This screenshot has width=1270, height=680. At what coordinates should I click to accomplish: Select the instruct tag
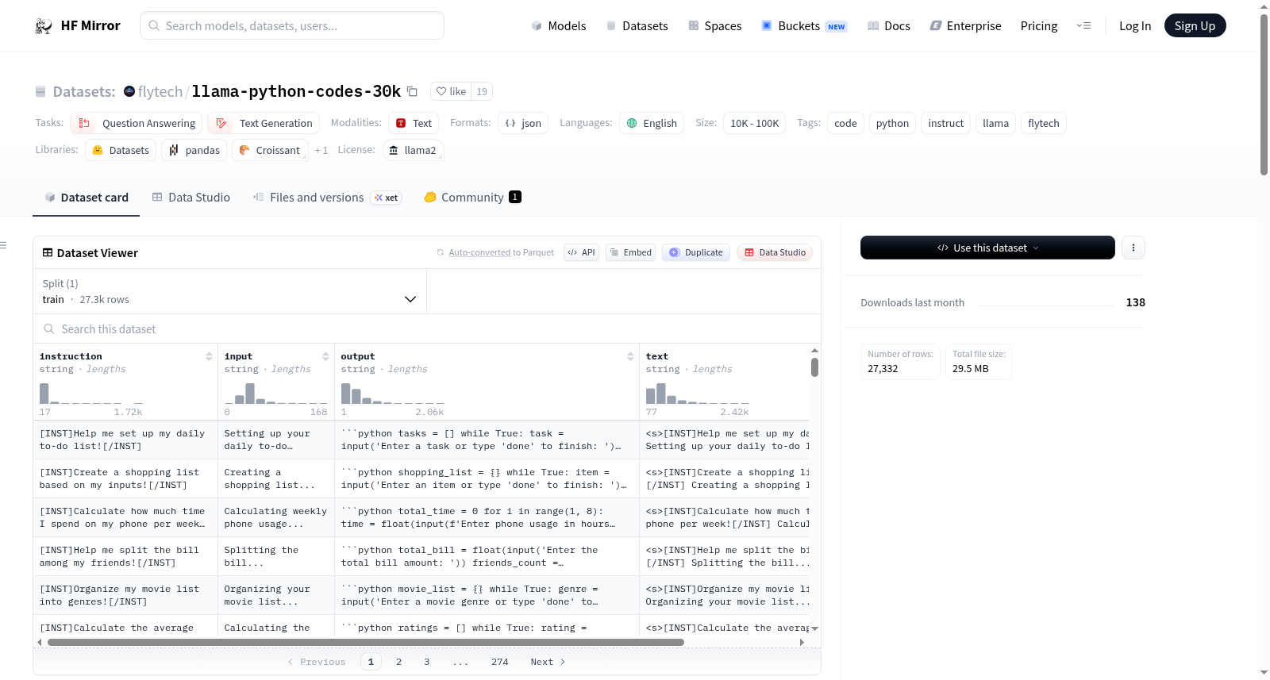(x=945, y=123)
